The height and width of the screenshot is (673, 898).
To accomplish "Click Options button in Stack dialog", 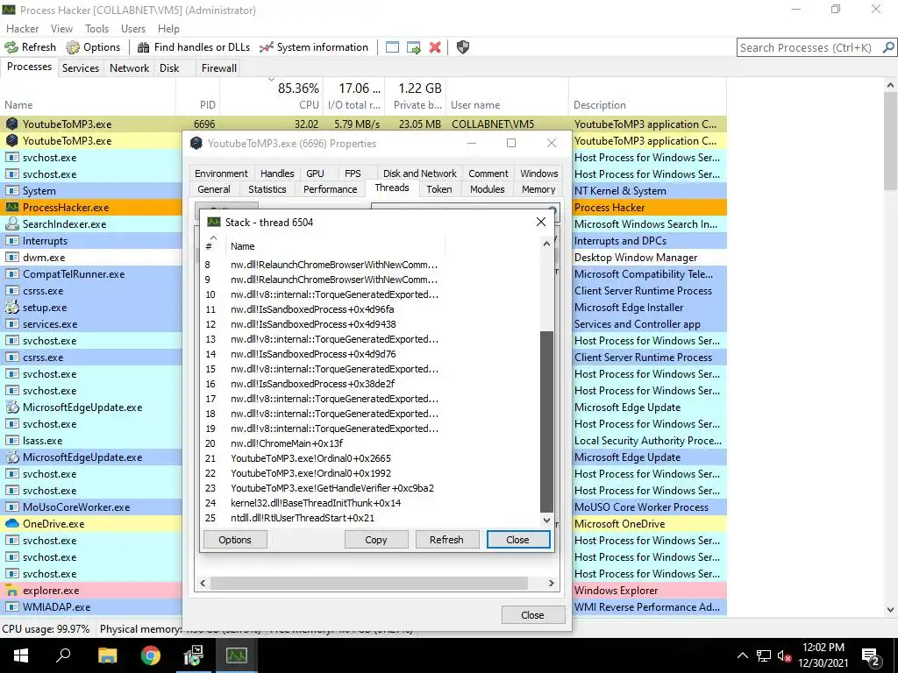I will coord(235,540).
